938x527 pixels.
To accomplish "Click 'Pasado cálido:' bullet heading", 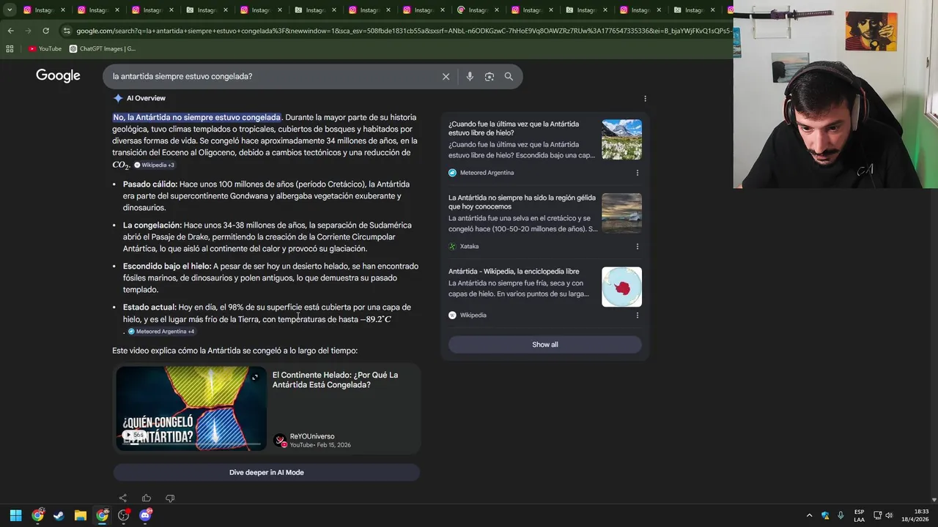I will (x=150, y=184).
